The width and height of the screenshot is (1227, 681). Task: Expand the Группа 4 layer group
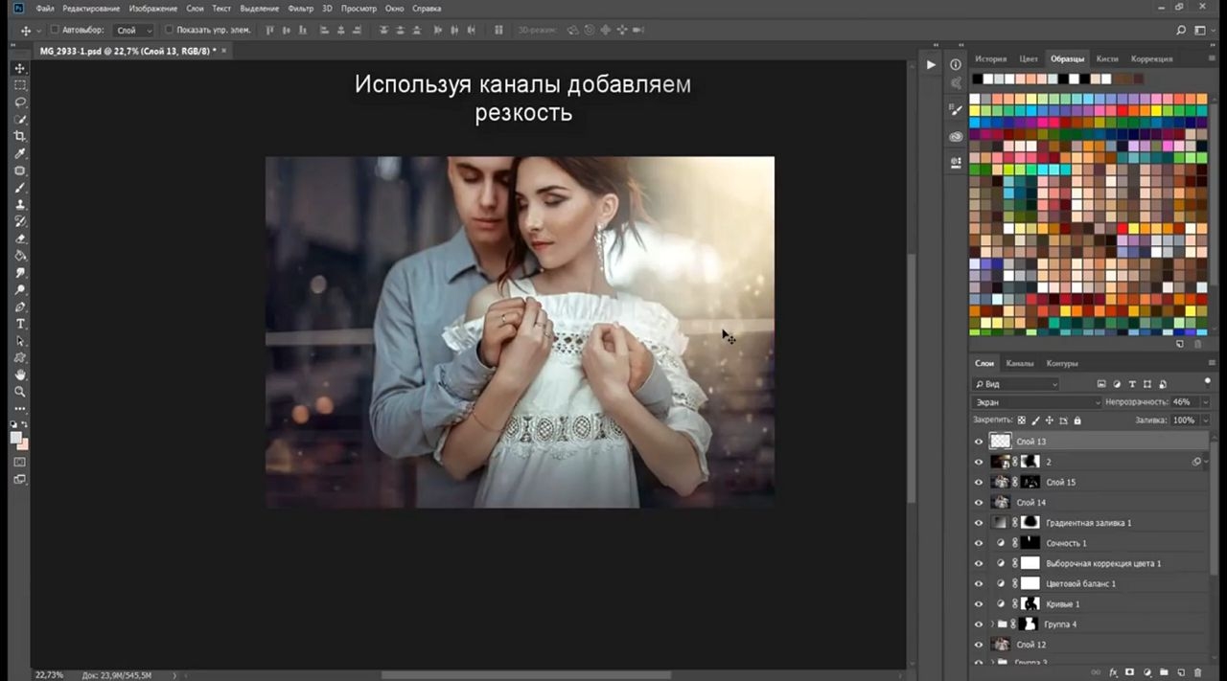pos(992,624)
